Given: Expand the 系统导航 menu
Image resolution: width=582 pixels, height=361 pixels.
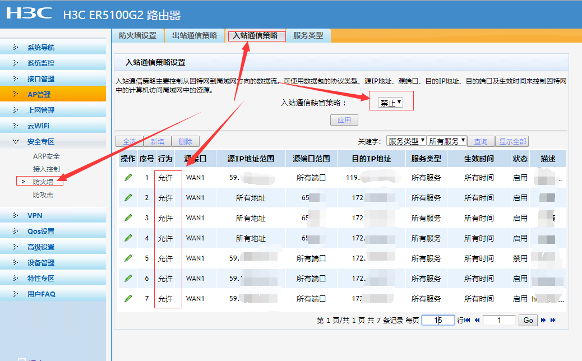Looking at the screenshot, I should pyautogui.click(x=53, y=48).
